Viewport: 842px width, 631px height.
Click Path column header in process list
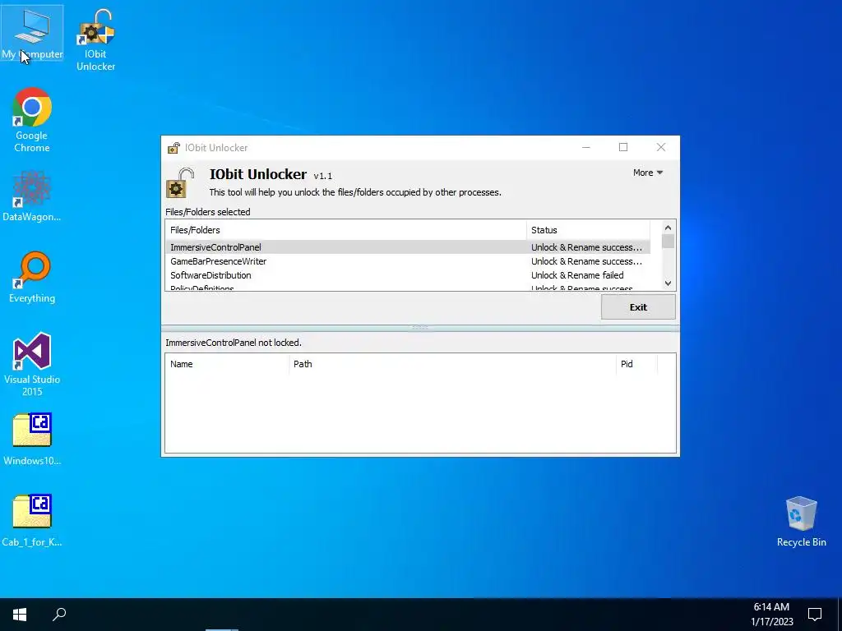(452, 364)
